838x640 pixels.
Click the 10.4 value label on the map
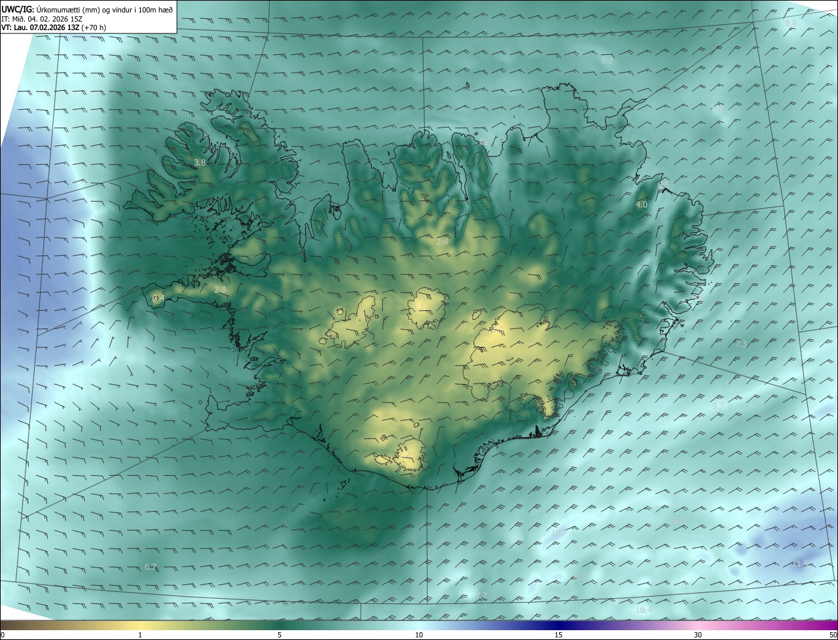[644, 611]
